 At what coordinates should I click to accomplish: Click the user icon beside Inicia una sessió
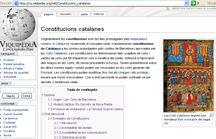pyautogui.click(x=168, y=8)
